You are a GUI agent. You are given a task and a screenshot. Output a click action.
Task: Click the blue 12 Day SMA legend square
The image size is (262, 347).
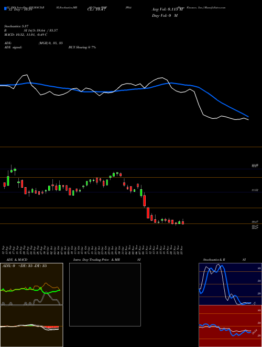[5, 8]
